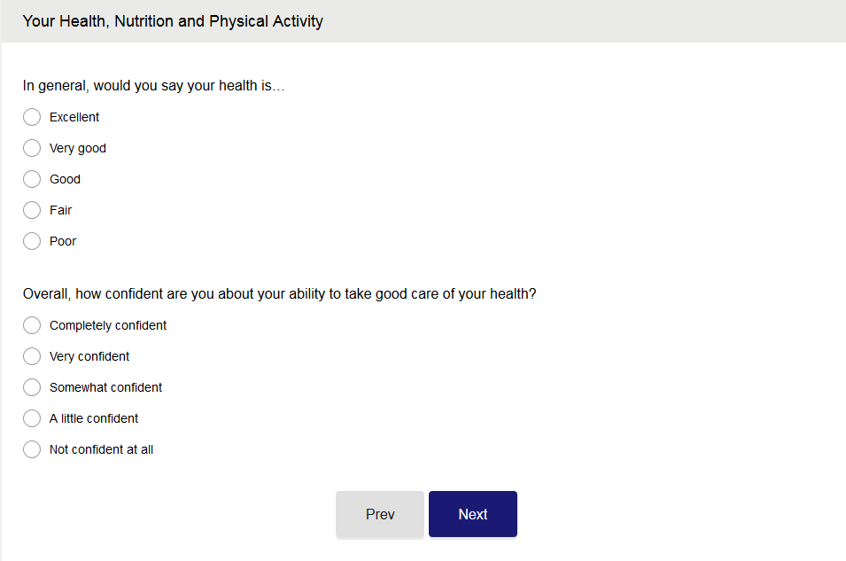Click the A little confident label text
The width and height of the screenshot is (846, 561).
pos(94,418)
